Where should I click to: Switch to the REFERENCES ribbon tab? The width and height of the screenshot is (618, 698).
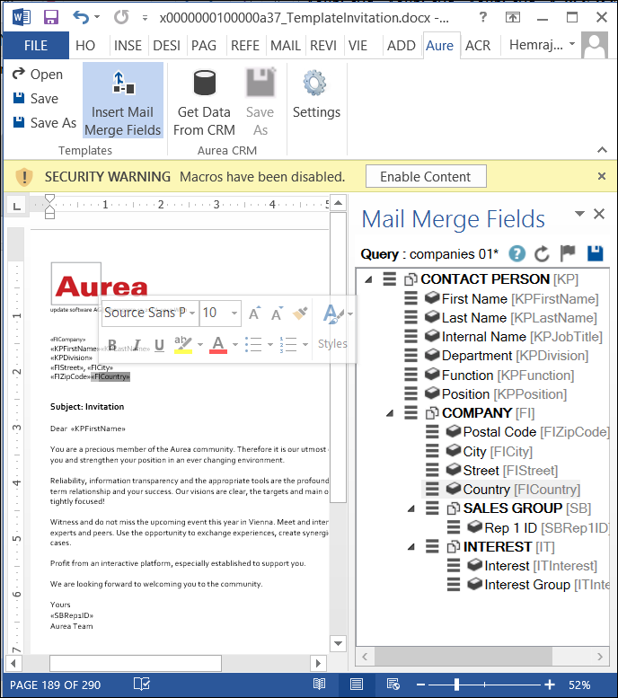click(245, 46)
